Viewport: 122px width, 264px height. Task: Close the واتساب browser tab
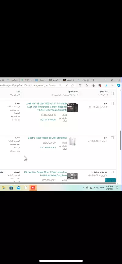click(17, 80)
